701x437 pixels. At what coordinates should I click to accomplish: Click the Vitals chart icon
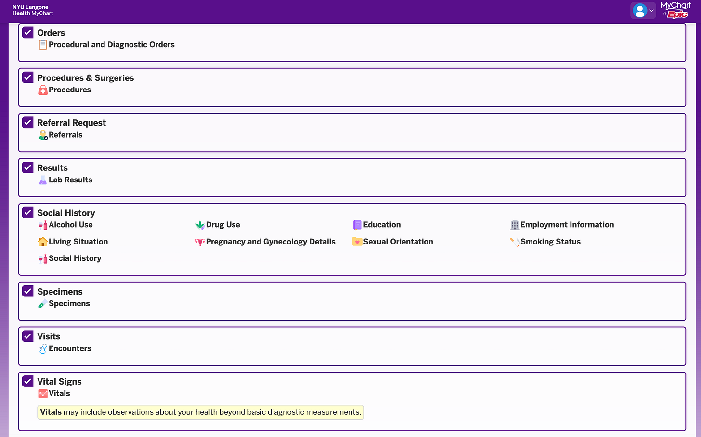[x=43, y=394]
